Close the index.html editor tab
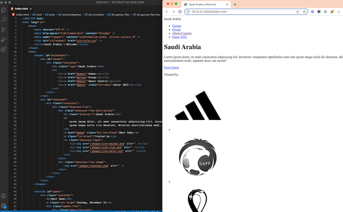The image size is (343, 212). pyautogui.click(x=30, y=9)
